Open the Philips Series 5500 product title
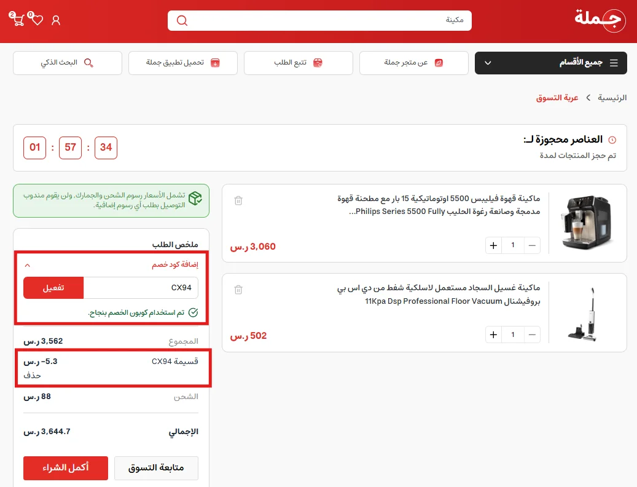637x487 pixels. click(439, 205)
